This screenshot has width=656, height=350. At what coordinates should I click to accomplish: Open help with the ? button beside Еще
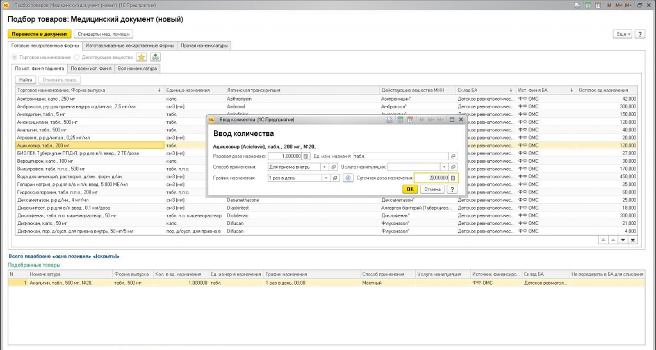point(640,35)
